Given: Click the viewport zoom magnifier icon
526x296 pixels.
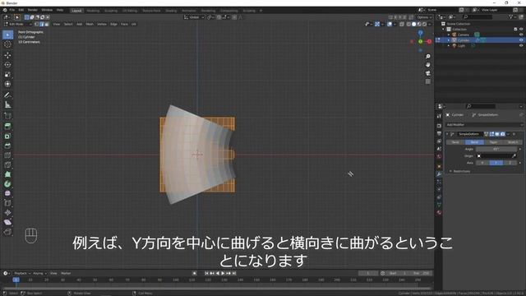Looking at the screenshot, I should pyautogui.click(x=427, y=57).
